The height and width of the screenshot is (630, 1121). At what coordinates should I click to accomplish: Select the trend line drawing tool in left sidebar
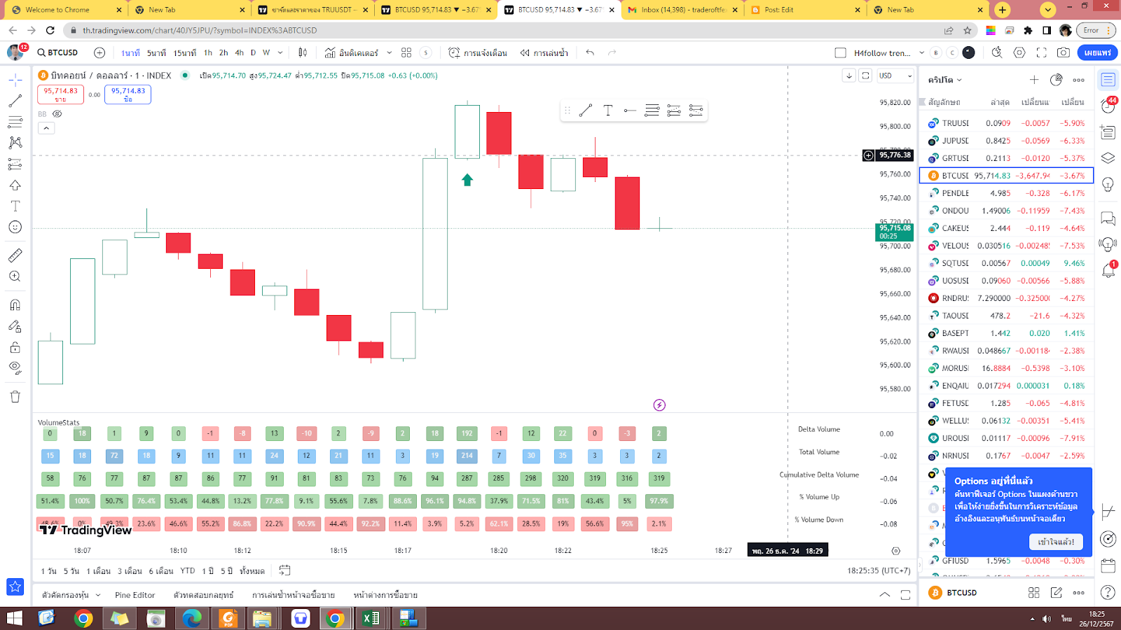tap(15, 101)
